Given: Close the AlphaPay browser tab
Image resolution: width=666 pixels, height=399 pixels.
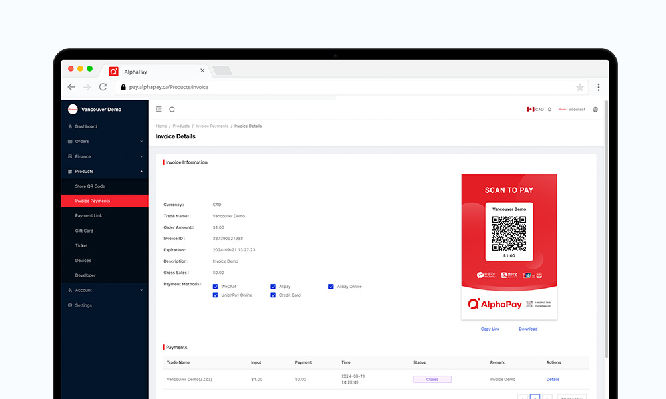Looking at the screenshot, I should click(x=202, y=70).
